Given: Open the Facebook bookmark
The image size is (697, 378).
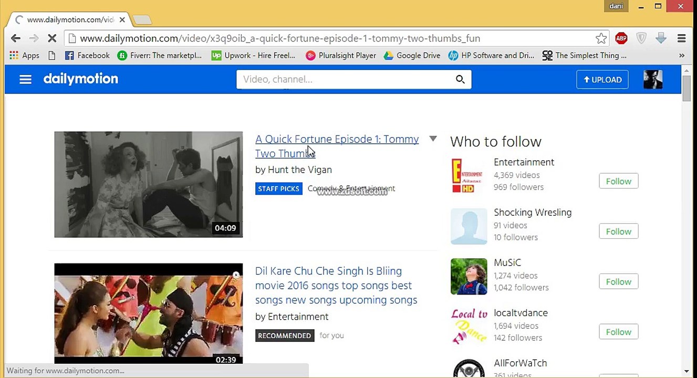Looking at the screenshot, I should (87, 56).
